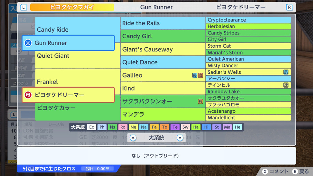Click up arrow on 大系統 selector

(x=133, y=138)
